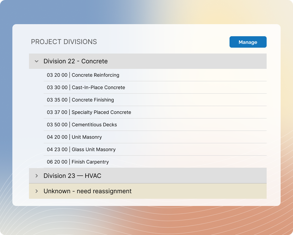Screen dimensions: 293x235
Task: Expand Unknown - need reassignment chevron
Action: [x=36, y=191]
